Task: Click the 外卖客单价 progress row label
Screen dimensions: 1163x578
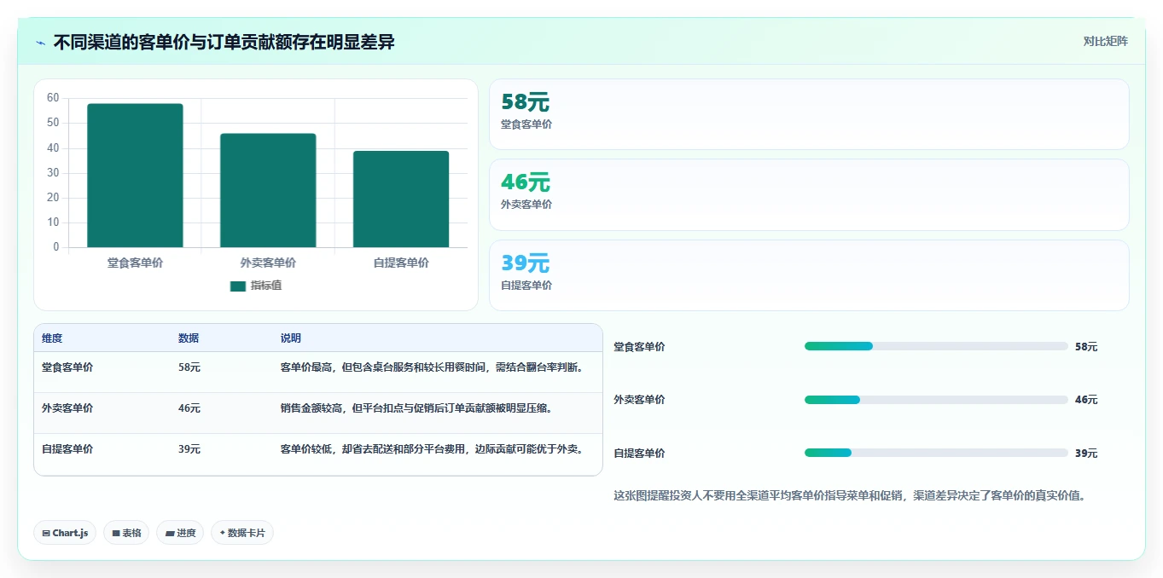Action: pyautogui.click(x=639, y=400)
